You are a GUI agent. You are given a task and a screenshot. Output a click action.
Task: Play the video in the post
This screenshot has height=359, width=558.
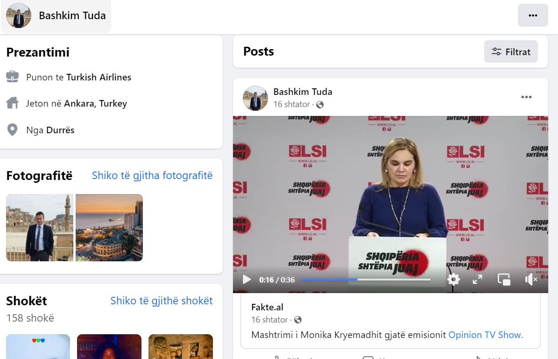click(247, 280)
